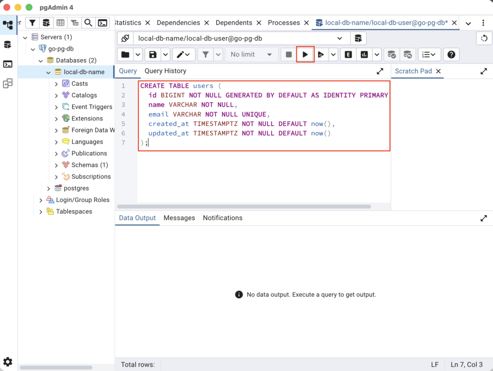The height and width of the screenshot is (371, 493).
Task: Click the Execute script play button
Action: tap(305, 54)
